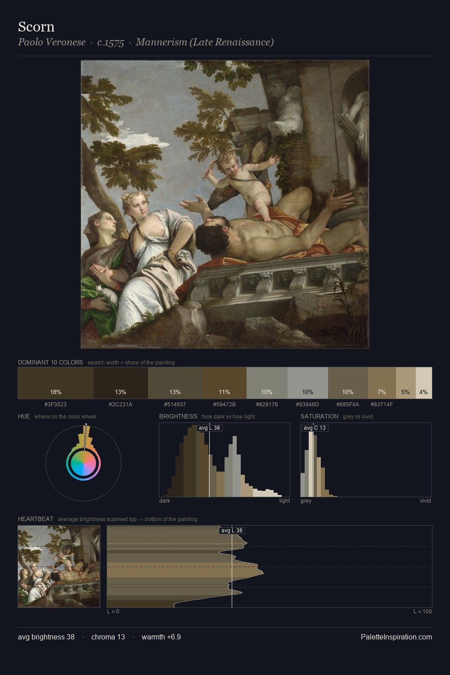Click the hue color wheel center
Viewport: 450px width, 675px height.
coord(83,463)
